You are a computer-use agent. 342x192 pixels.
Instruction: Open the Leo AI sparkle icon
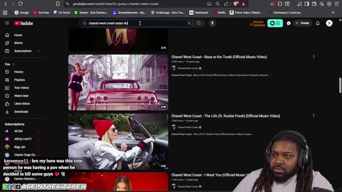point(322,4)
